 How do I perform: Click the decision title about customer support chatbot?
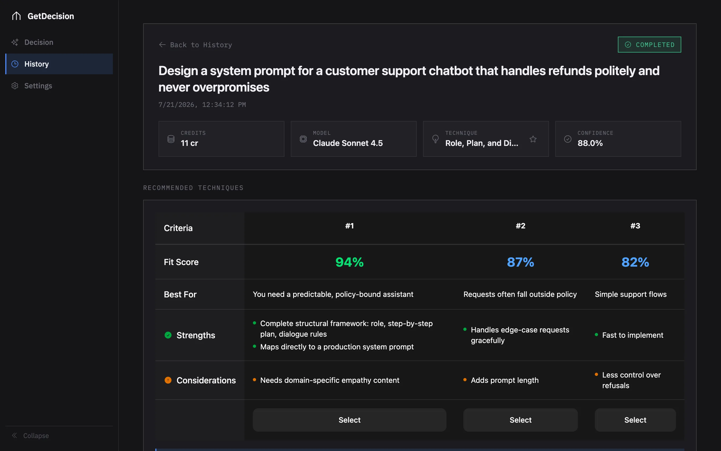(409, 79)
